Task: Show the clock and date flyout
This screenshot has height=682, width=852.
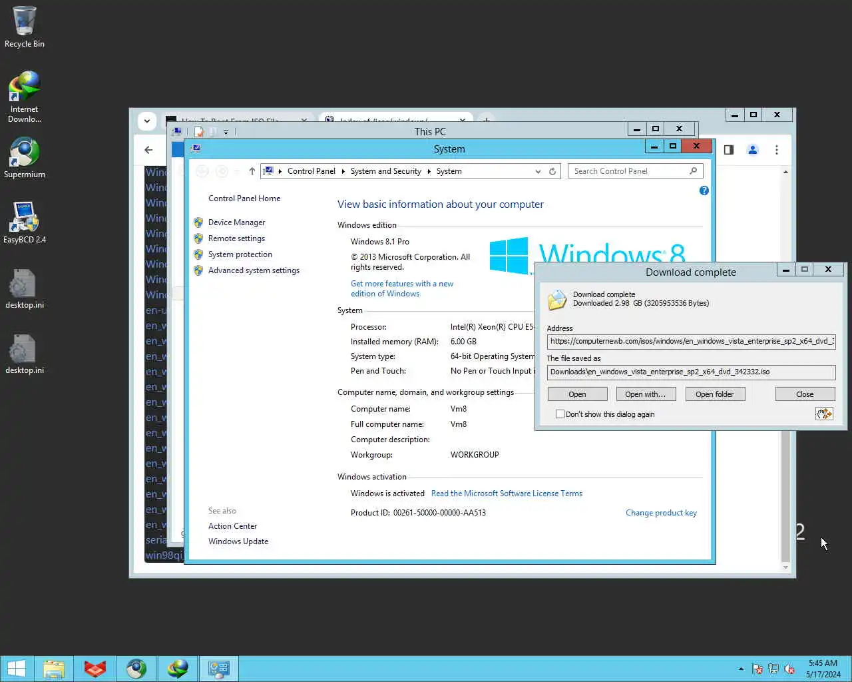Action: tap(823, 669)
